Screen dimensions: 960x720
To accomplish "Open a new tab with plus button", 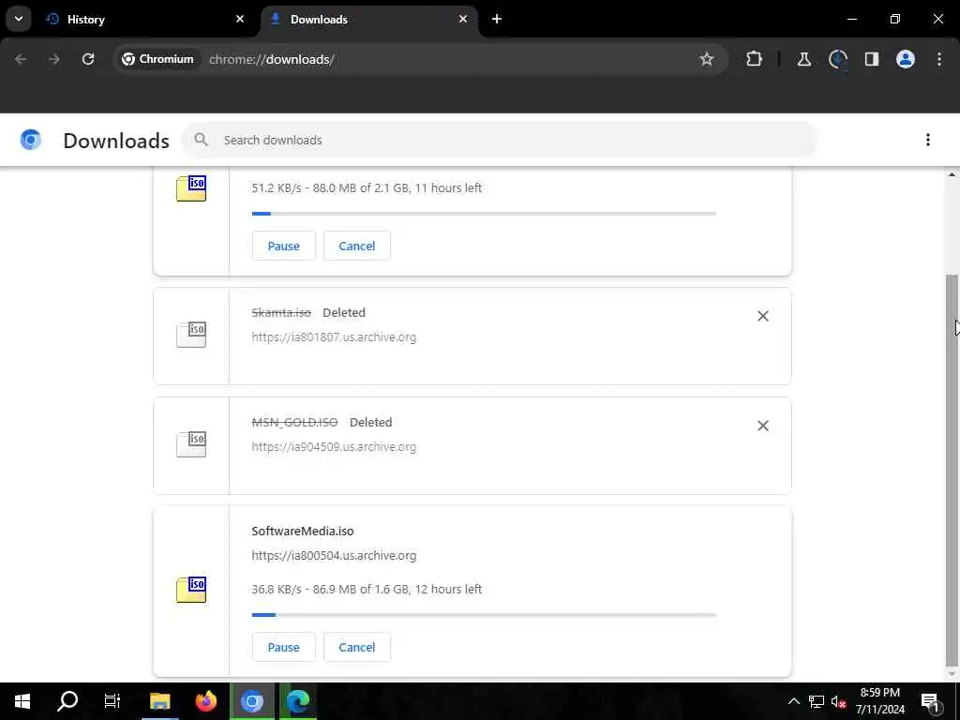I will pyautogui.click(x=497, y=19).
